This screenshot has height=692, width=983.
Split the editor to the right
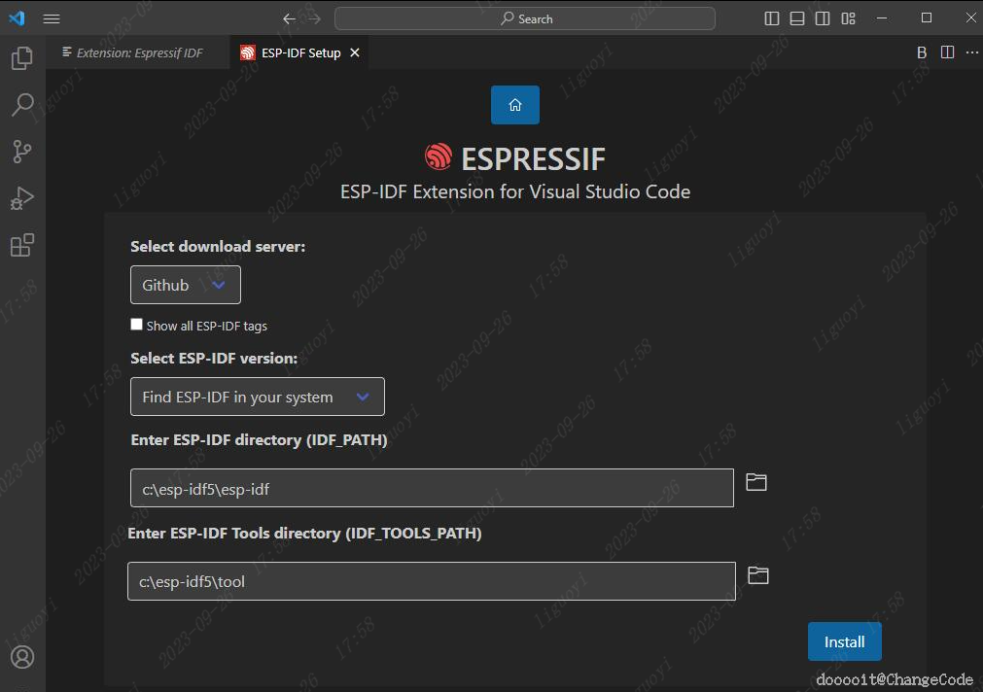(947, 52)
